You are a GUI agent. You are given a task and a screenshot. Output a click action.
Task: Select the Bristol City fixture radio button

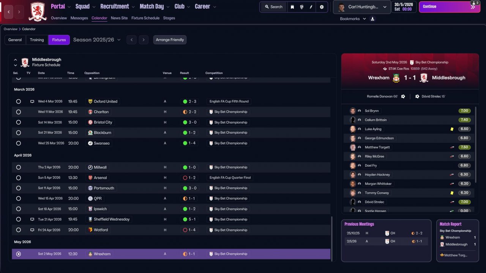(x=18, y=122)
